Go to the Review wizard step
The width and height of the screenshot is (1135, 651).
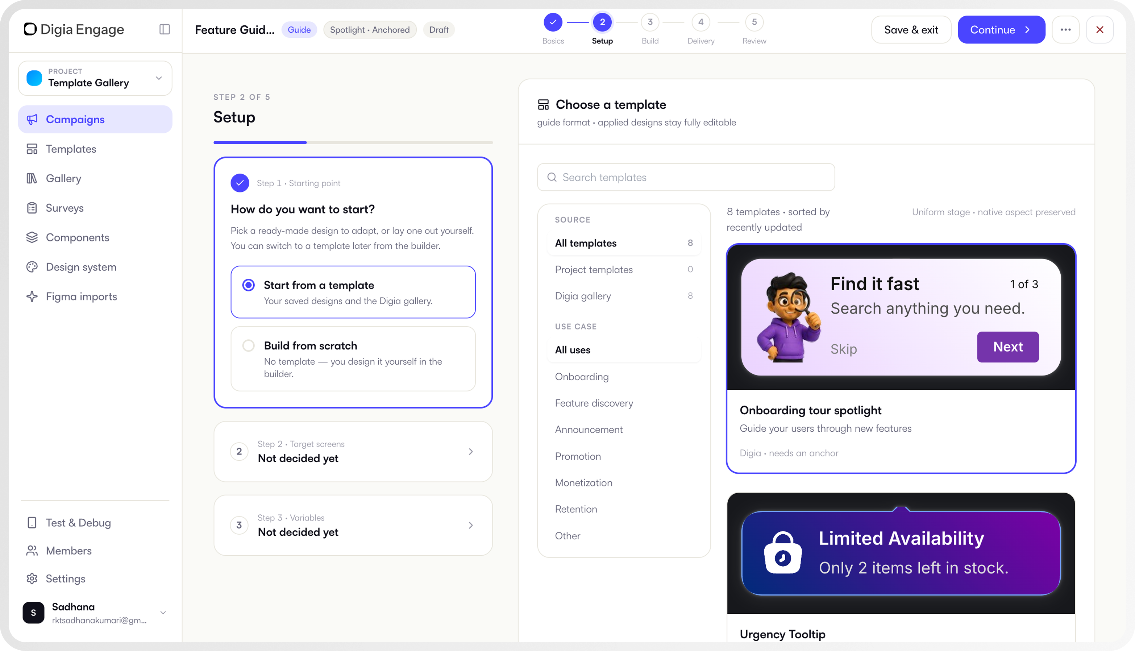754,29
